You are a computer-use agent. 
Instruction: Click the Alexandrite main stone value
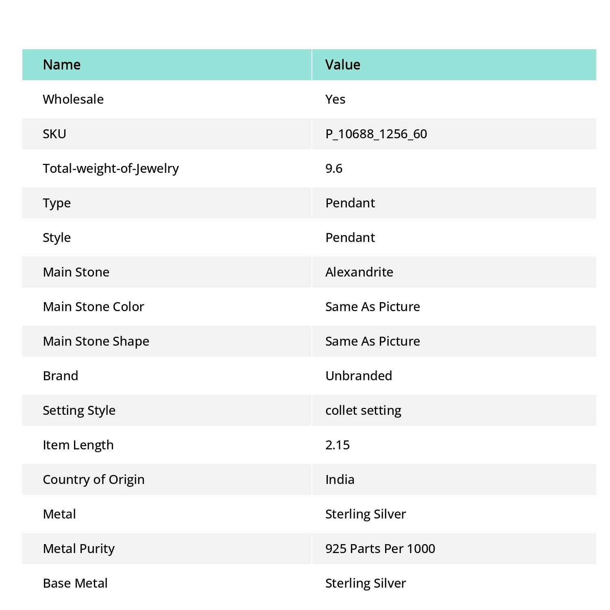pos(359,272)
